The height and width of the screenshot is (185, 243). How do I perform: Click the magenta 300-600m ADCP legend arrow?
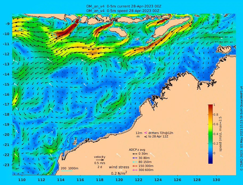point(135,170)
